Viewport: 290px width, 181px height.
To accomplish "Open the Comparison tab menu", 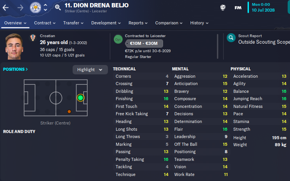I will [168, 23].
